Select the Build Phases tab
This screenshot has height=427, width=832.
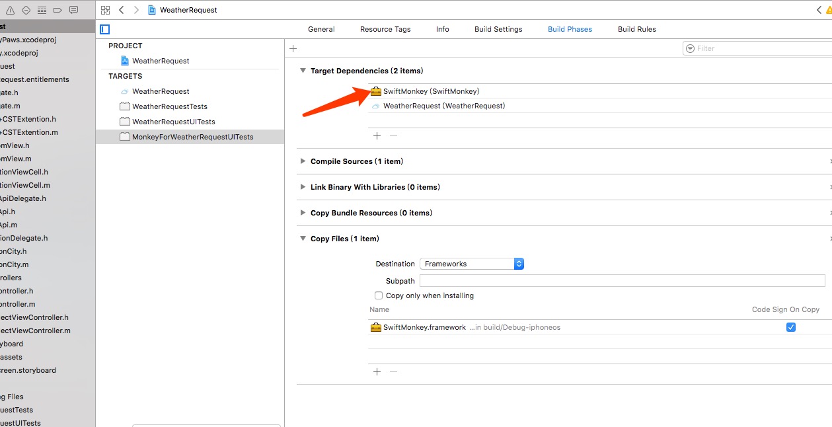tap(570, 29)
